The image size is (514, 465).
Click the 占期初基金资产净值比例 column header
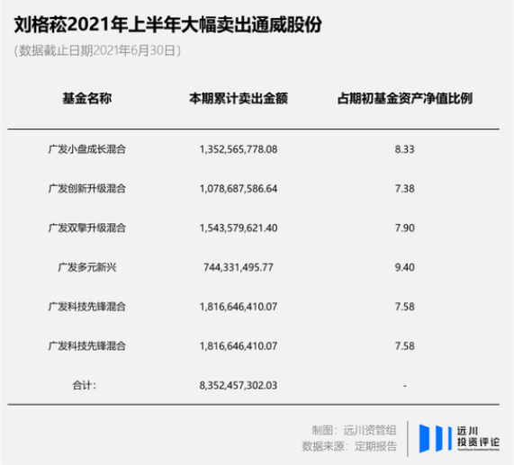(x=405, y=98)
